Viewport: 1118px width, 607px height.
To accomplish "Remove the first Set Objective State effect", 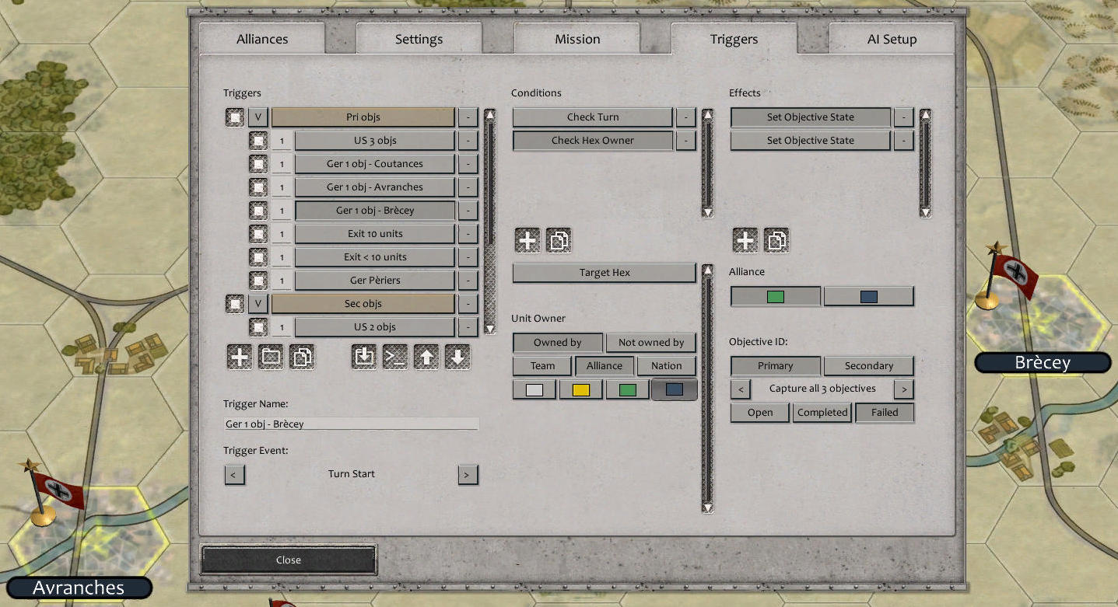I will tap(903, 117).
